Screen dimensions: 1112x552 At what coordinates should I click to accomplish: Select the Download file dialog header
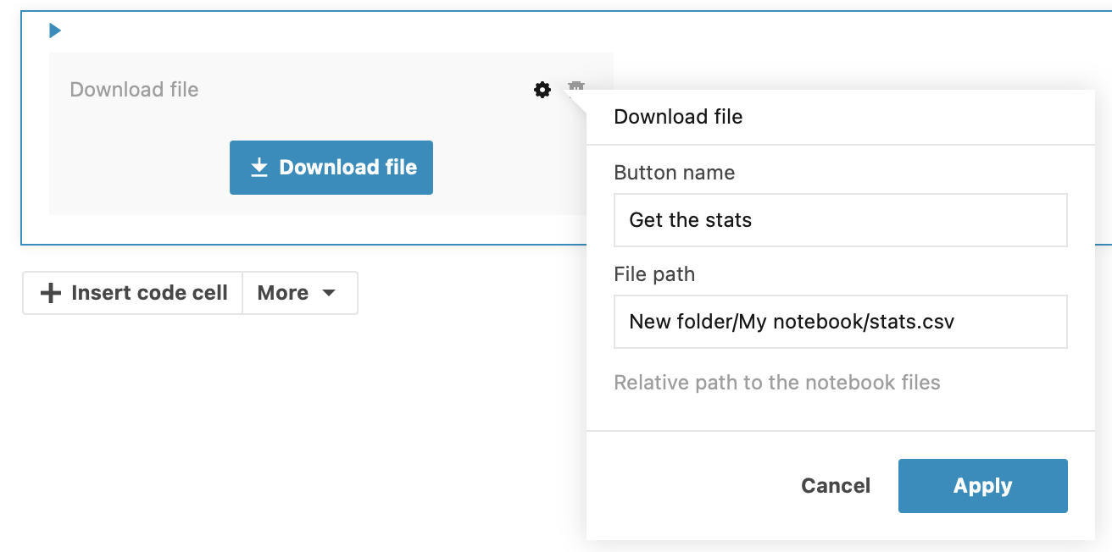pyautogui.click(x=677, y=117)
